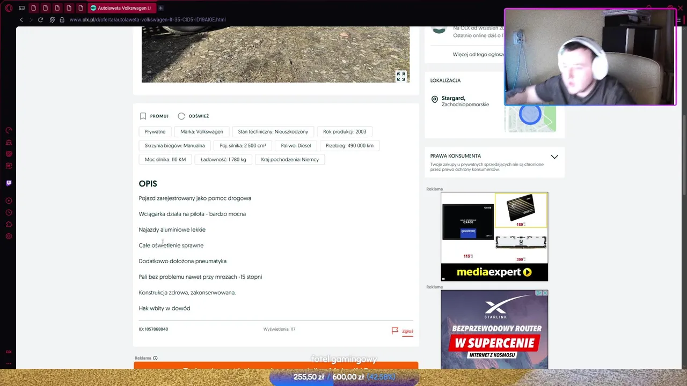Open Extensions puzzle icon in sidebar
The height and width of the screenshot is (386, 687).
pos(9,224)
